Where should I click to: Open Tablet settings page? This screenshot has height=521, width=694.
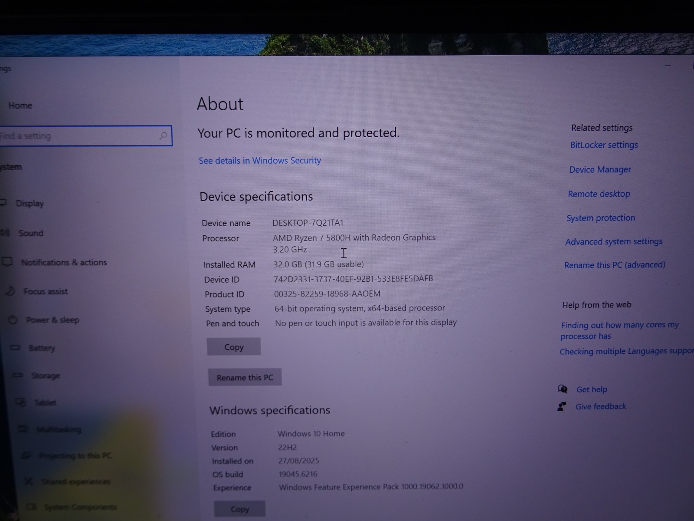(x=45, y=402)
